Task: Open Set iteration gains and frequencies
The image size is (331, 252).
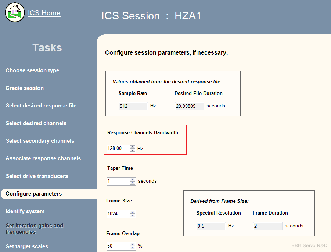Action: coord(34,229)
